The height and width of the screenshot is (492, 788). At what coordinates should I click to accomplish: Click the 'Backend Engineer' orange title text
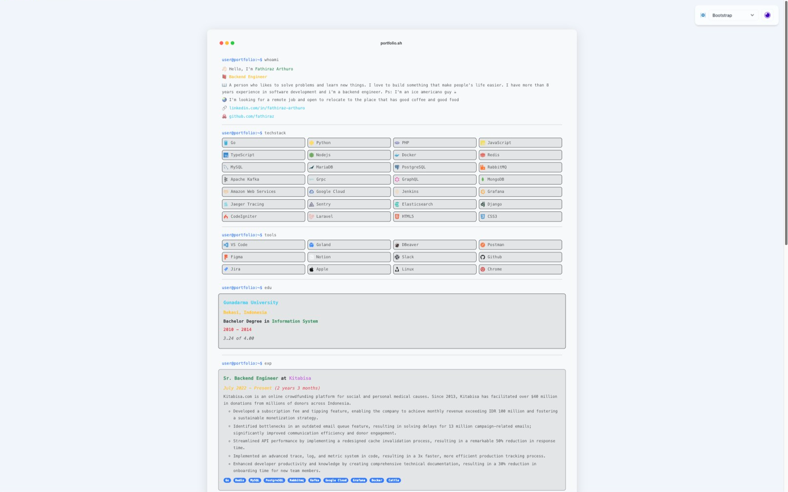(248, 77)
